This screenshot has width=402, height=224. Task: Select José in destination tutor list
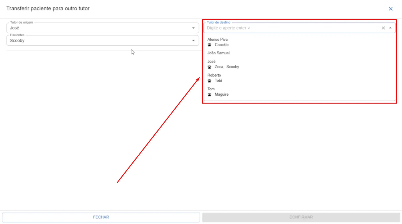300,64
